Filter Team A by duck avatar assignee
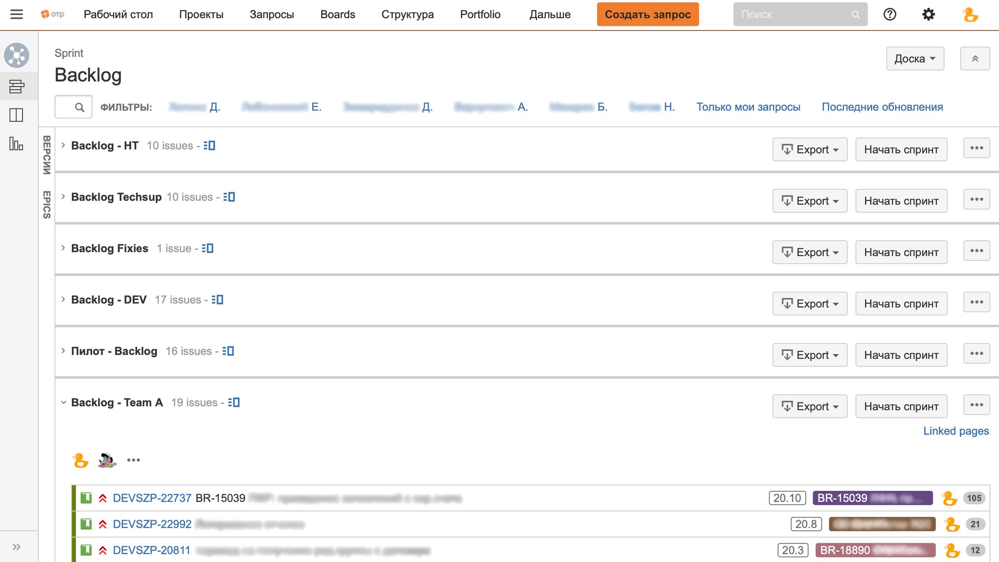Screen dimensions: 999x562 [x=81, y=460]
